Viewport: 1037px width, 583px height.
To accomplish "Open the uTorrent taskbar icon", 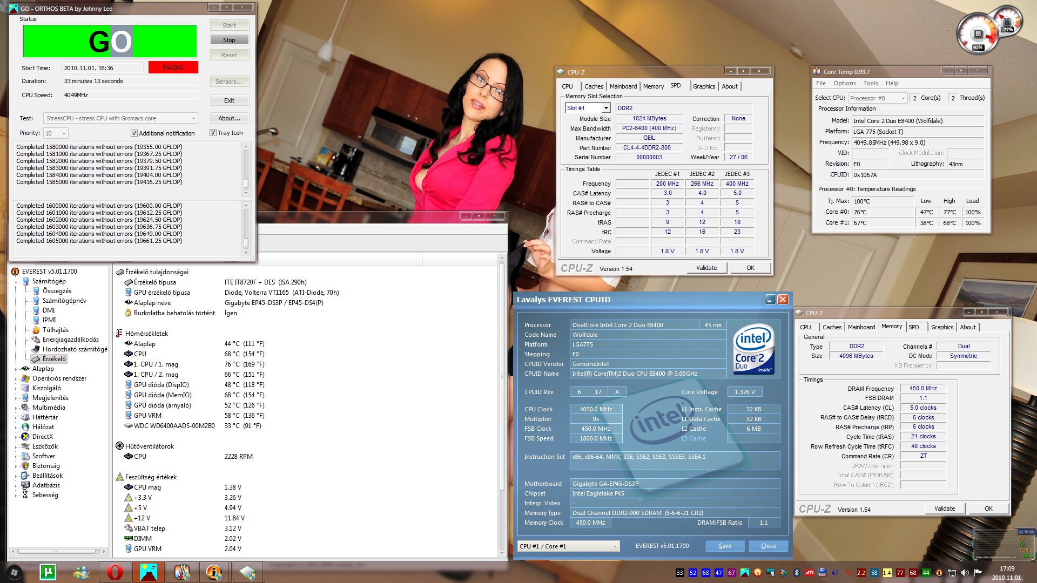I will point(48,572).
